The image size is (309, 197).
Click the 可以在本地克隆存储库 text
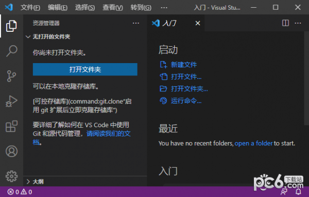click(66, 86)
